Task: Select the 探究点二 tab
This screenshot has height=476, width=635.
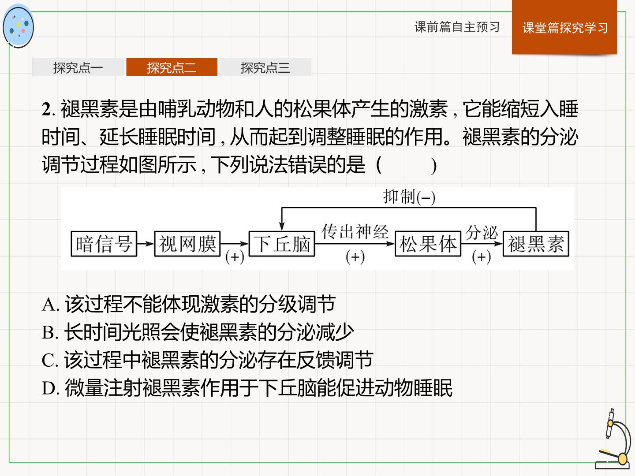Action: click(172, 67)
